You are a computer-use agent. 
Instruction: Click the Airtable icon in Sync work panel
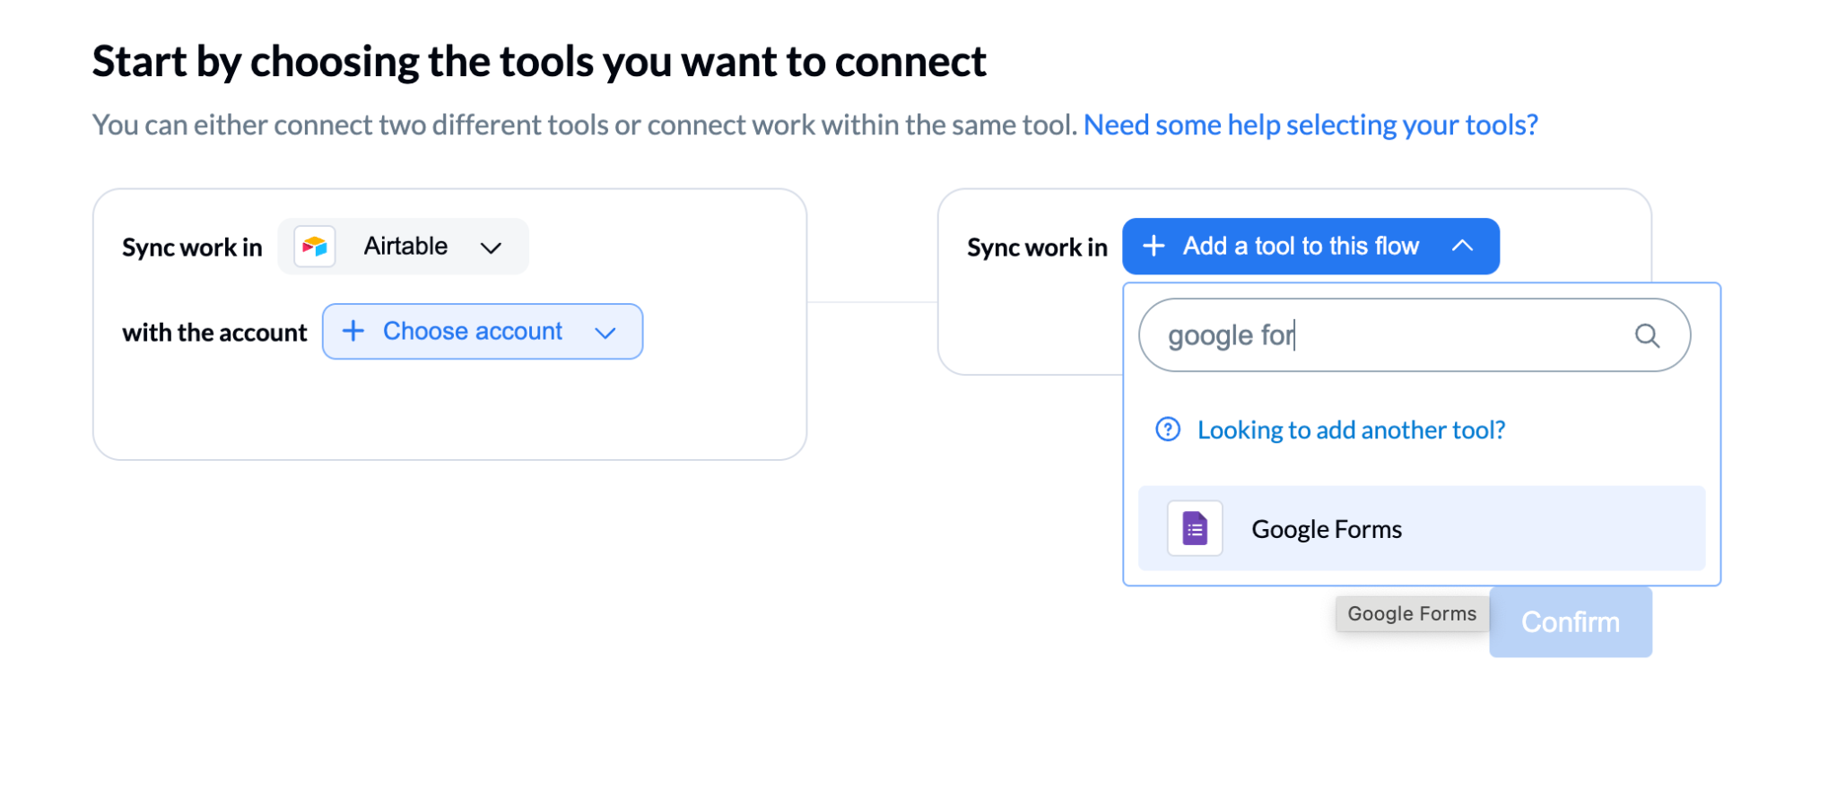click(315, 246)
